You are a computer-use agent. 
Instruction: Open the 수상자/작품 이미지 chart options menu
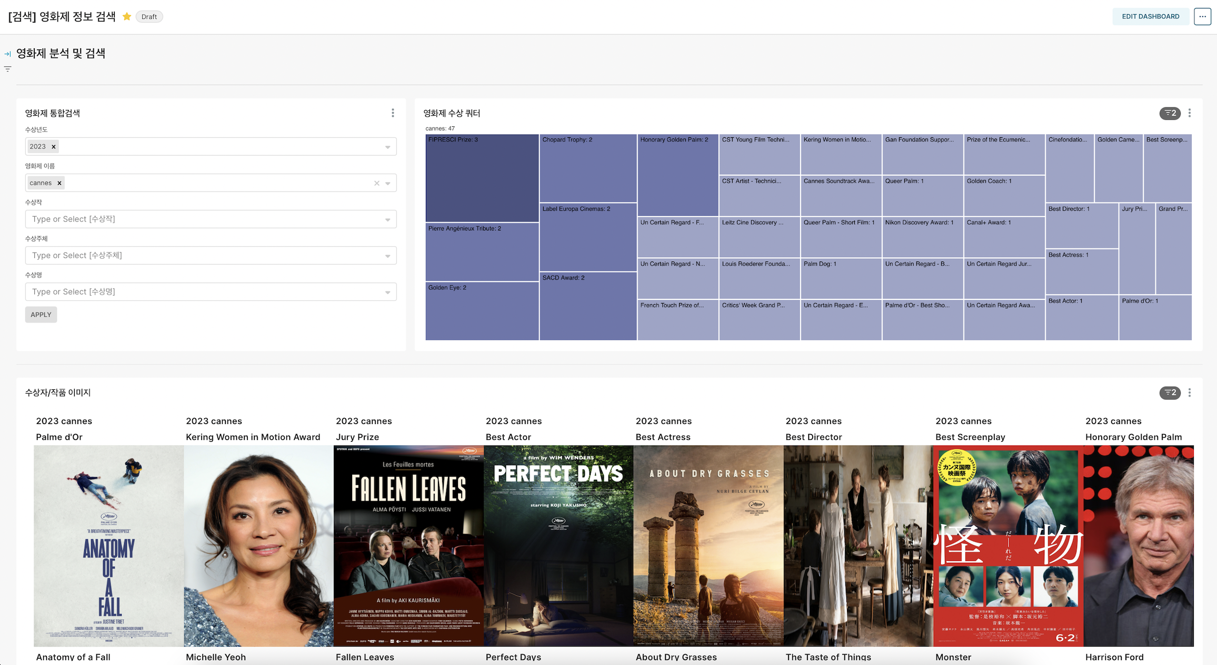(x=1190, y=392)
